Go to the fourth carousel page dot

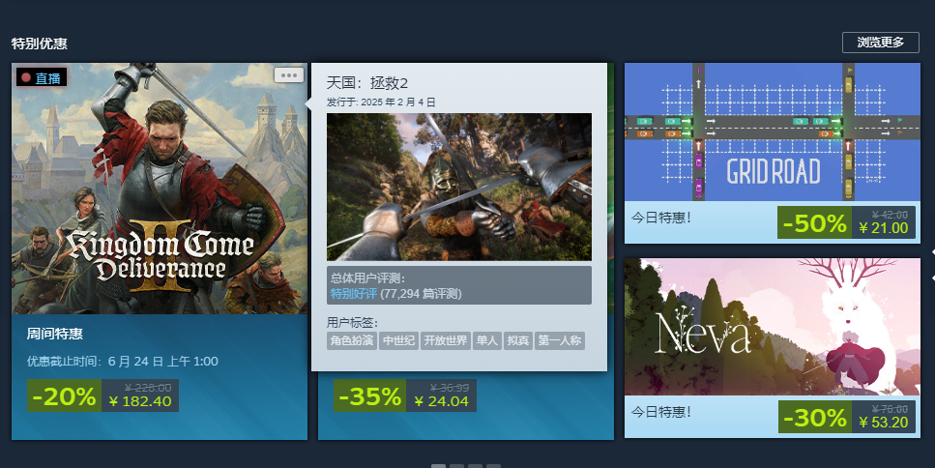[x=493, y=466]
